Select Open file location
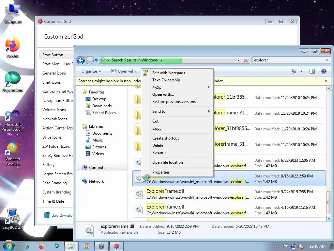 tap(177, 162)
